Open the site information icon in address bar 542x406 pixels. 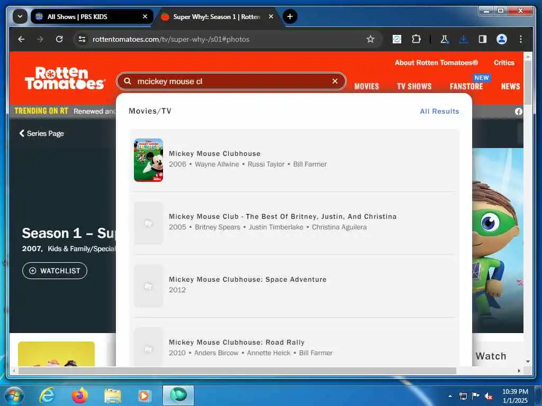click(82, 39)
